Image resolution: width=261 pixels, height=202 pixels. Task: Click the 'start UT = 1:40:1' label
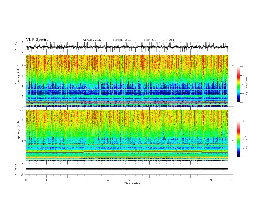pos(159,40)
